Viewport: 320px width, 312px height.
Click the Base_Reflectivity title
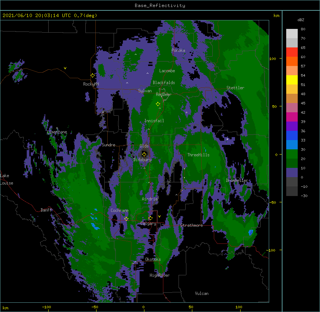tap(160, 6)
